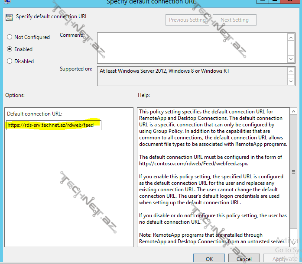Click the Default connection URL input field
This screenshot has height=264, width=302.
tap(54, 125)
